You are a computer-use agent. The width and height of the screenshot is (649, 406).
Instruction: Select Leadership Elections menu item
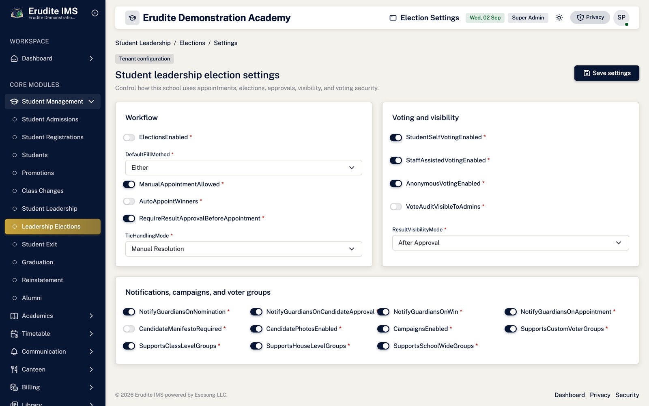coord(53,227)
